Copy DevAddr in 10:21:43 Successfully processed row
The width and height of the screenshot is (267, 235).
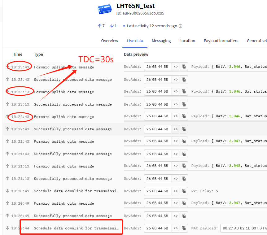pos(184,154)
